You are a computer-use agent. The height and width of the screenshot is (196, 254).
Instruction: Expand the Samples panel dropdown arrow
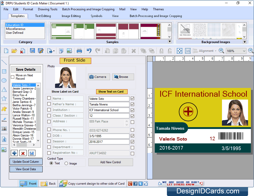[170, 42]
